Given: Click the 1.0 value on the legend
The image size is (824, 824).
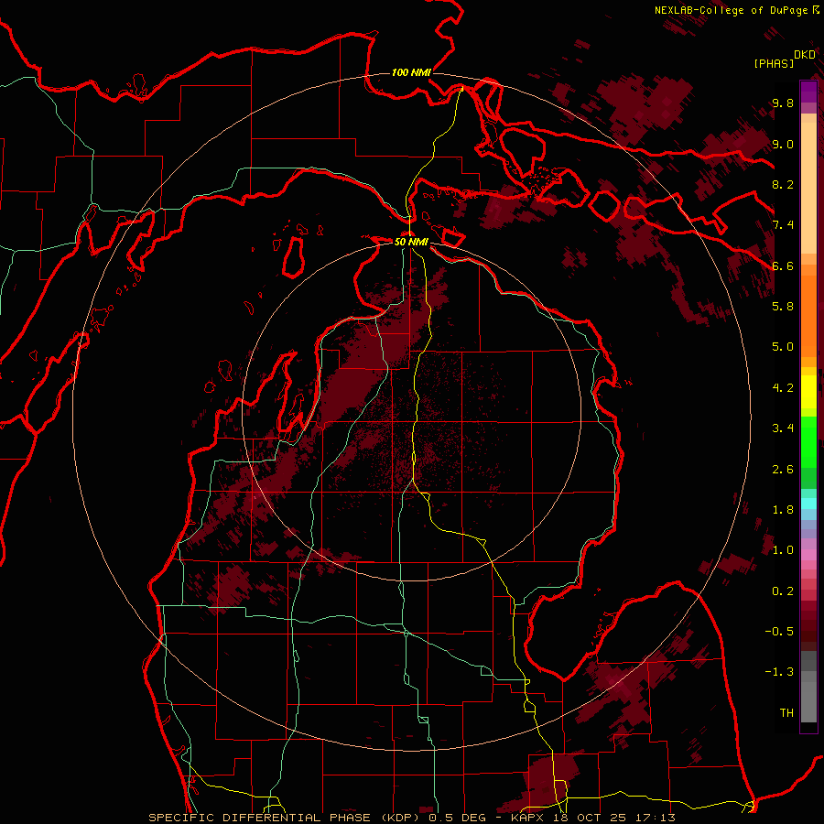Looking at the screenshot, I should click(783, 550).
